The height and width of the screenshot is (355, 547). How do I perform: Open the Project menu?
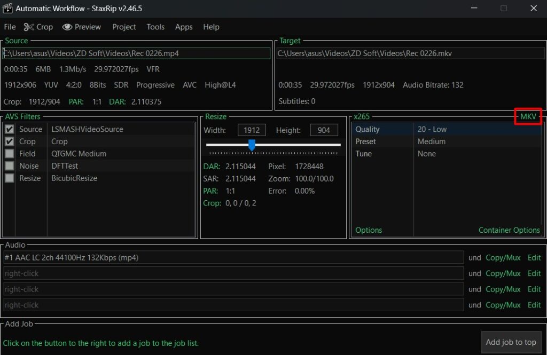pos(124,27)
